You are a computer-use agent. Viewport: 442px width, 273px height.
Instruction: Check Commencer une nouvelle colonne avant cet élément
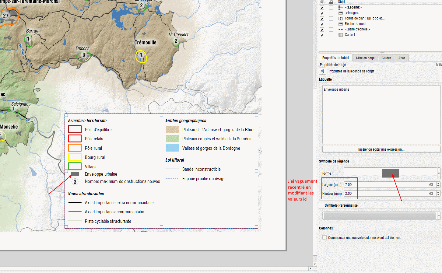[x=324, y=237]
